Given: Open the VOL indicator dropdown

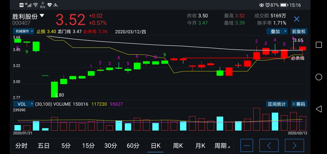Looking at the screenshot, I should click(23, 104).
